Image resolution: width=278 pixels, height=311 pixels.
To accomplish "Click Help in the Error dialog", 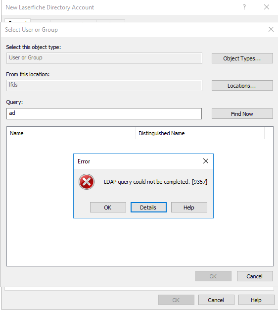I will pos(189,207).
